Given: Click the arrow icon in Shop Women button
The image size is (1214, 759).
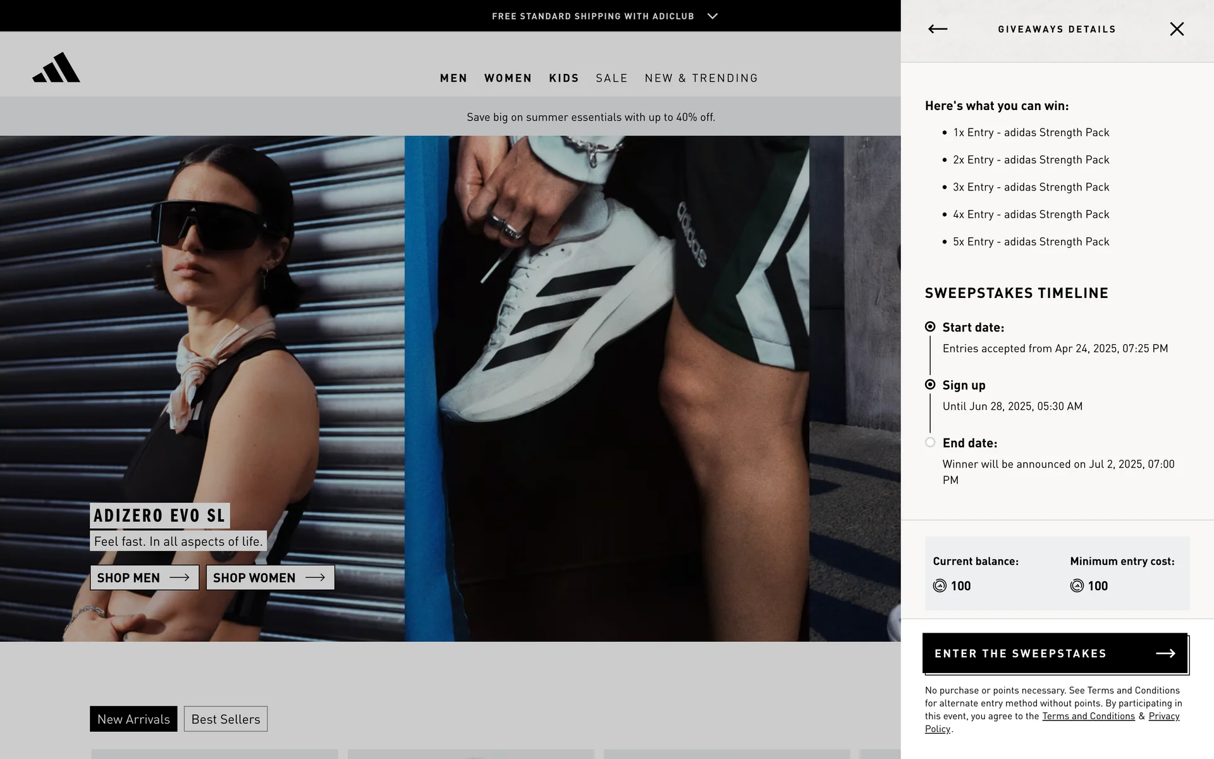Looking at the screenshot, I should [x=315, y=577].
